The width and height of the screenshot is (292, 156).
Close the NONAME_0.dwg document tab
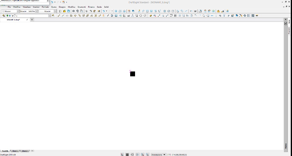tap(27, 19)
